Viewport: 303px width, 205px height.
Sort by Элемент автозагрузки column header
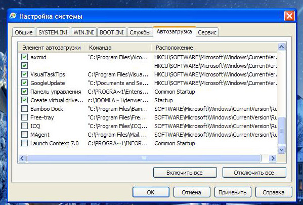52,48
